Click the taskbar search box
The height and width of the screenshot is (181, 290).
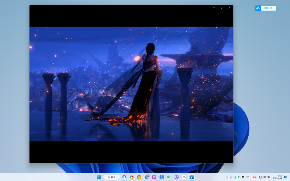111,177
